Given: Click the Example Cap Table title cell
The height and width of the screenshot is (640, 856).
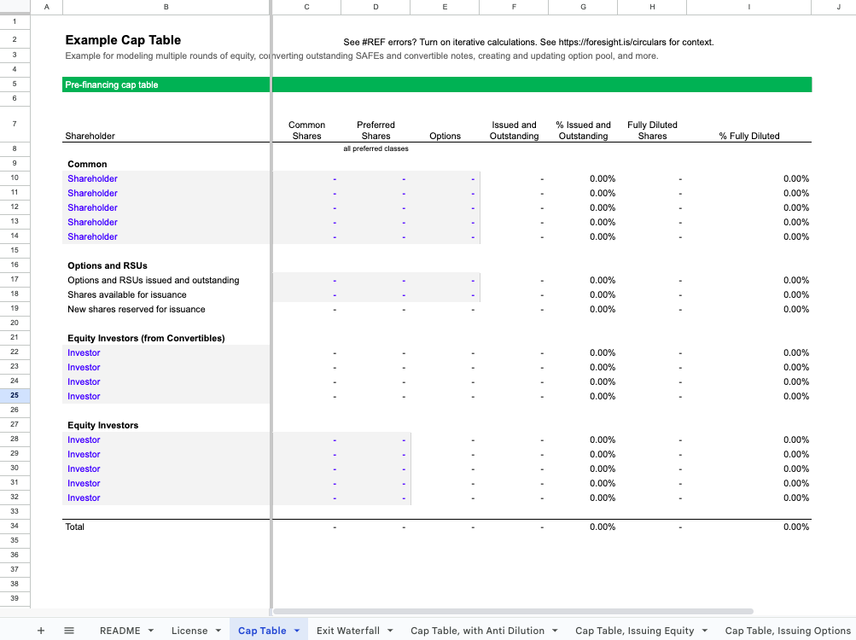Looking at the screenshot, I should [123, 40].
